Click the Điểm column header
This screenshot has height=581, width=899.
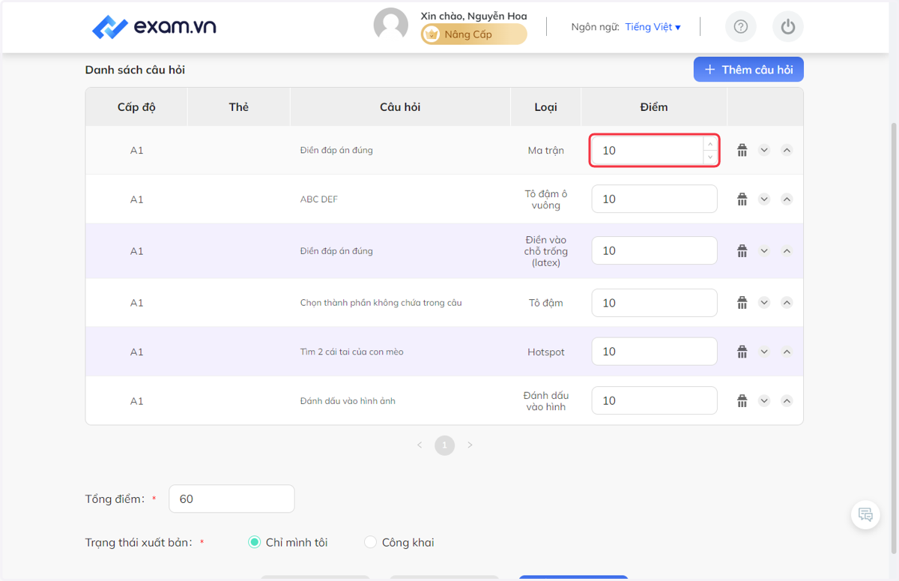click(654, 107)
